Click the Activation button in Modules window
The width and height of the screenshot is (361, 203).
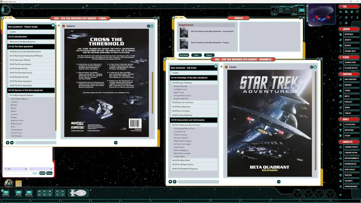[x=184, y=55]
